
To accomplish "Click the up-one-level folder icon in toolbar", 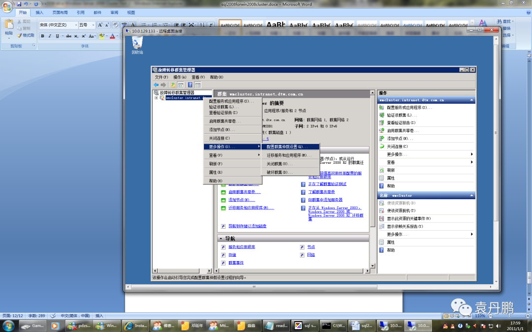I will point(173,85).
